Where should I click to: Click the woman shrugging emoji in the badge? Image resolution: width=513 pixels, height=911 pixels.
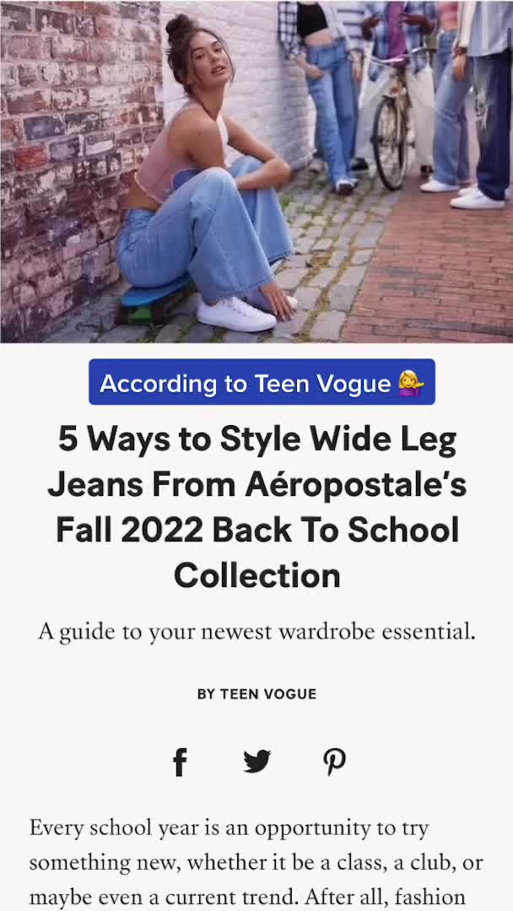click(x=411, y=384)
